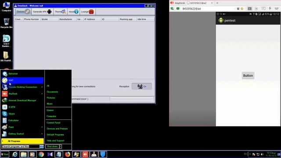Screen dimensions: 281x158
Task: Launch DUC from the Start menu
Action: [22, 80]
